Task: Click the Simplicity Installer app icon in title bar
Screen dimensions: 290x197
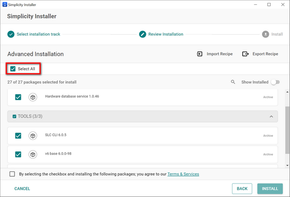Action: pos(5,5)
